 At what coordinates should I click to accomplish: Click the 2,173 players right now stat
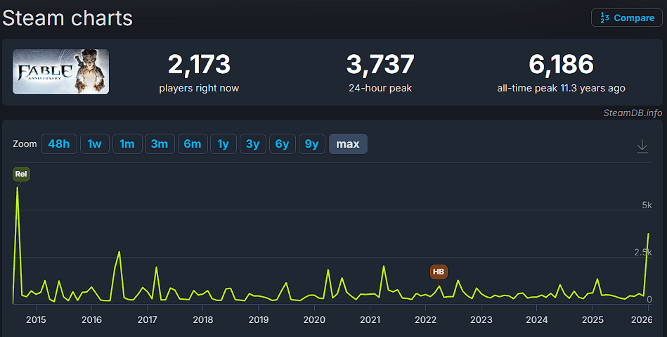[x=199, y=65]
